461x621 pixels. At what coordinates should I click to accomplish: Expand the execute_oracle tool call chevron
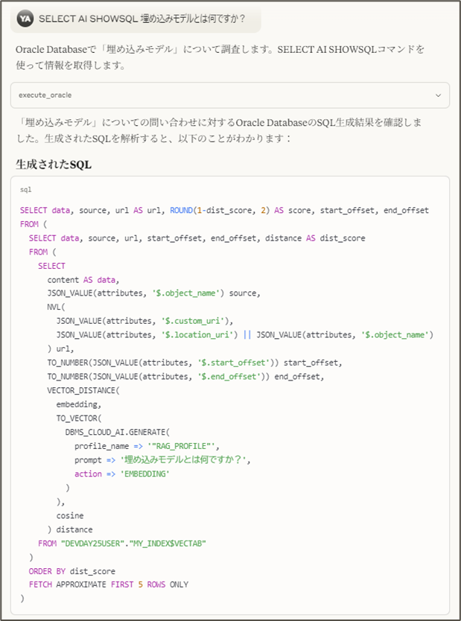[438, 95]
